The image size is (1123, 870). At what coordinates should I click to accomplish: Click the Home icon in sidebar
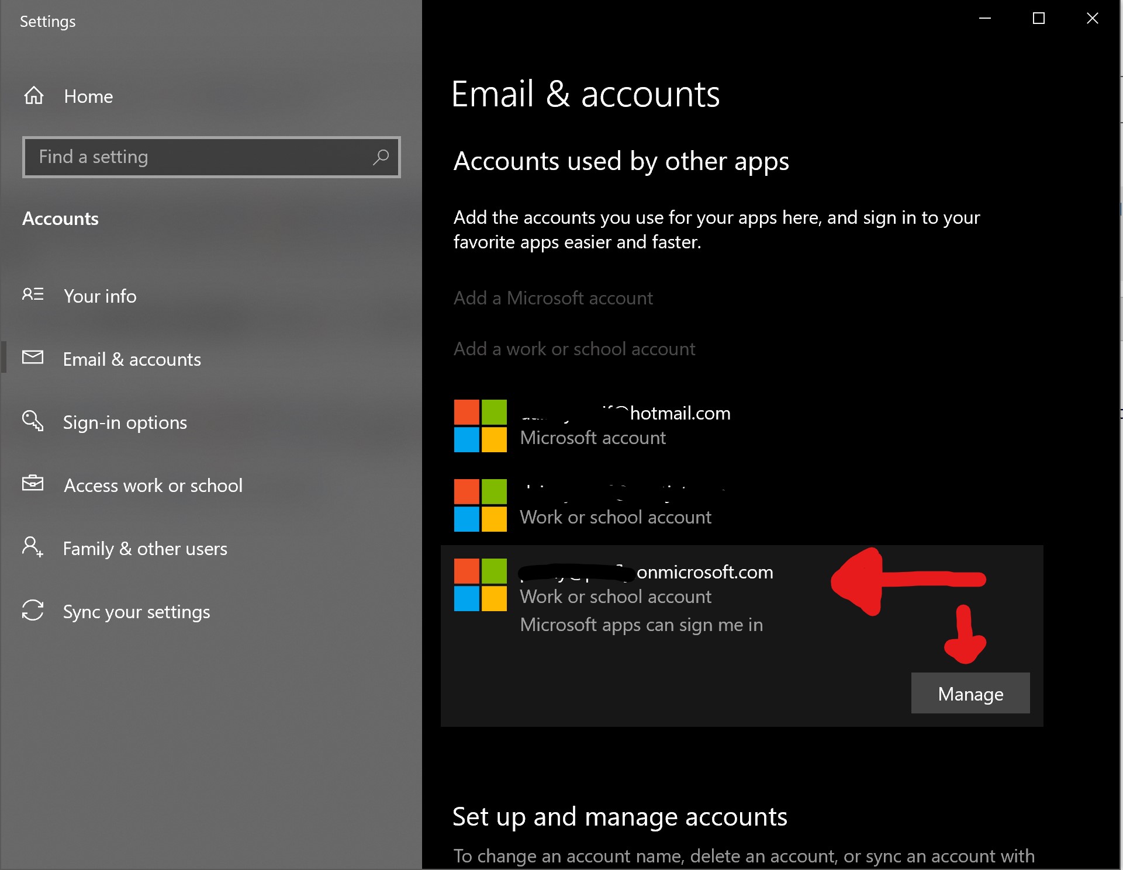pos(36,95)
